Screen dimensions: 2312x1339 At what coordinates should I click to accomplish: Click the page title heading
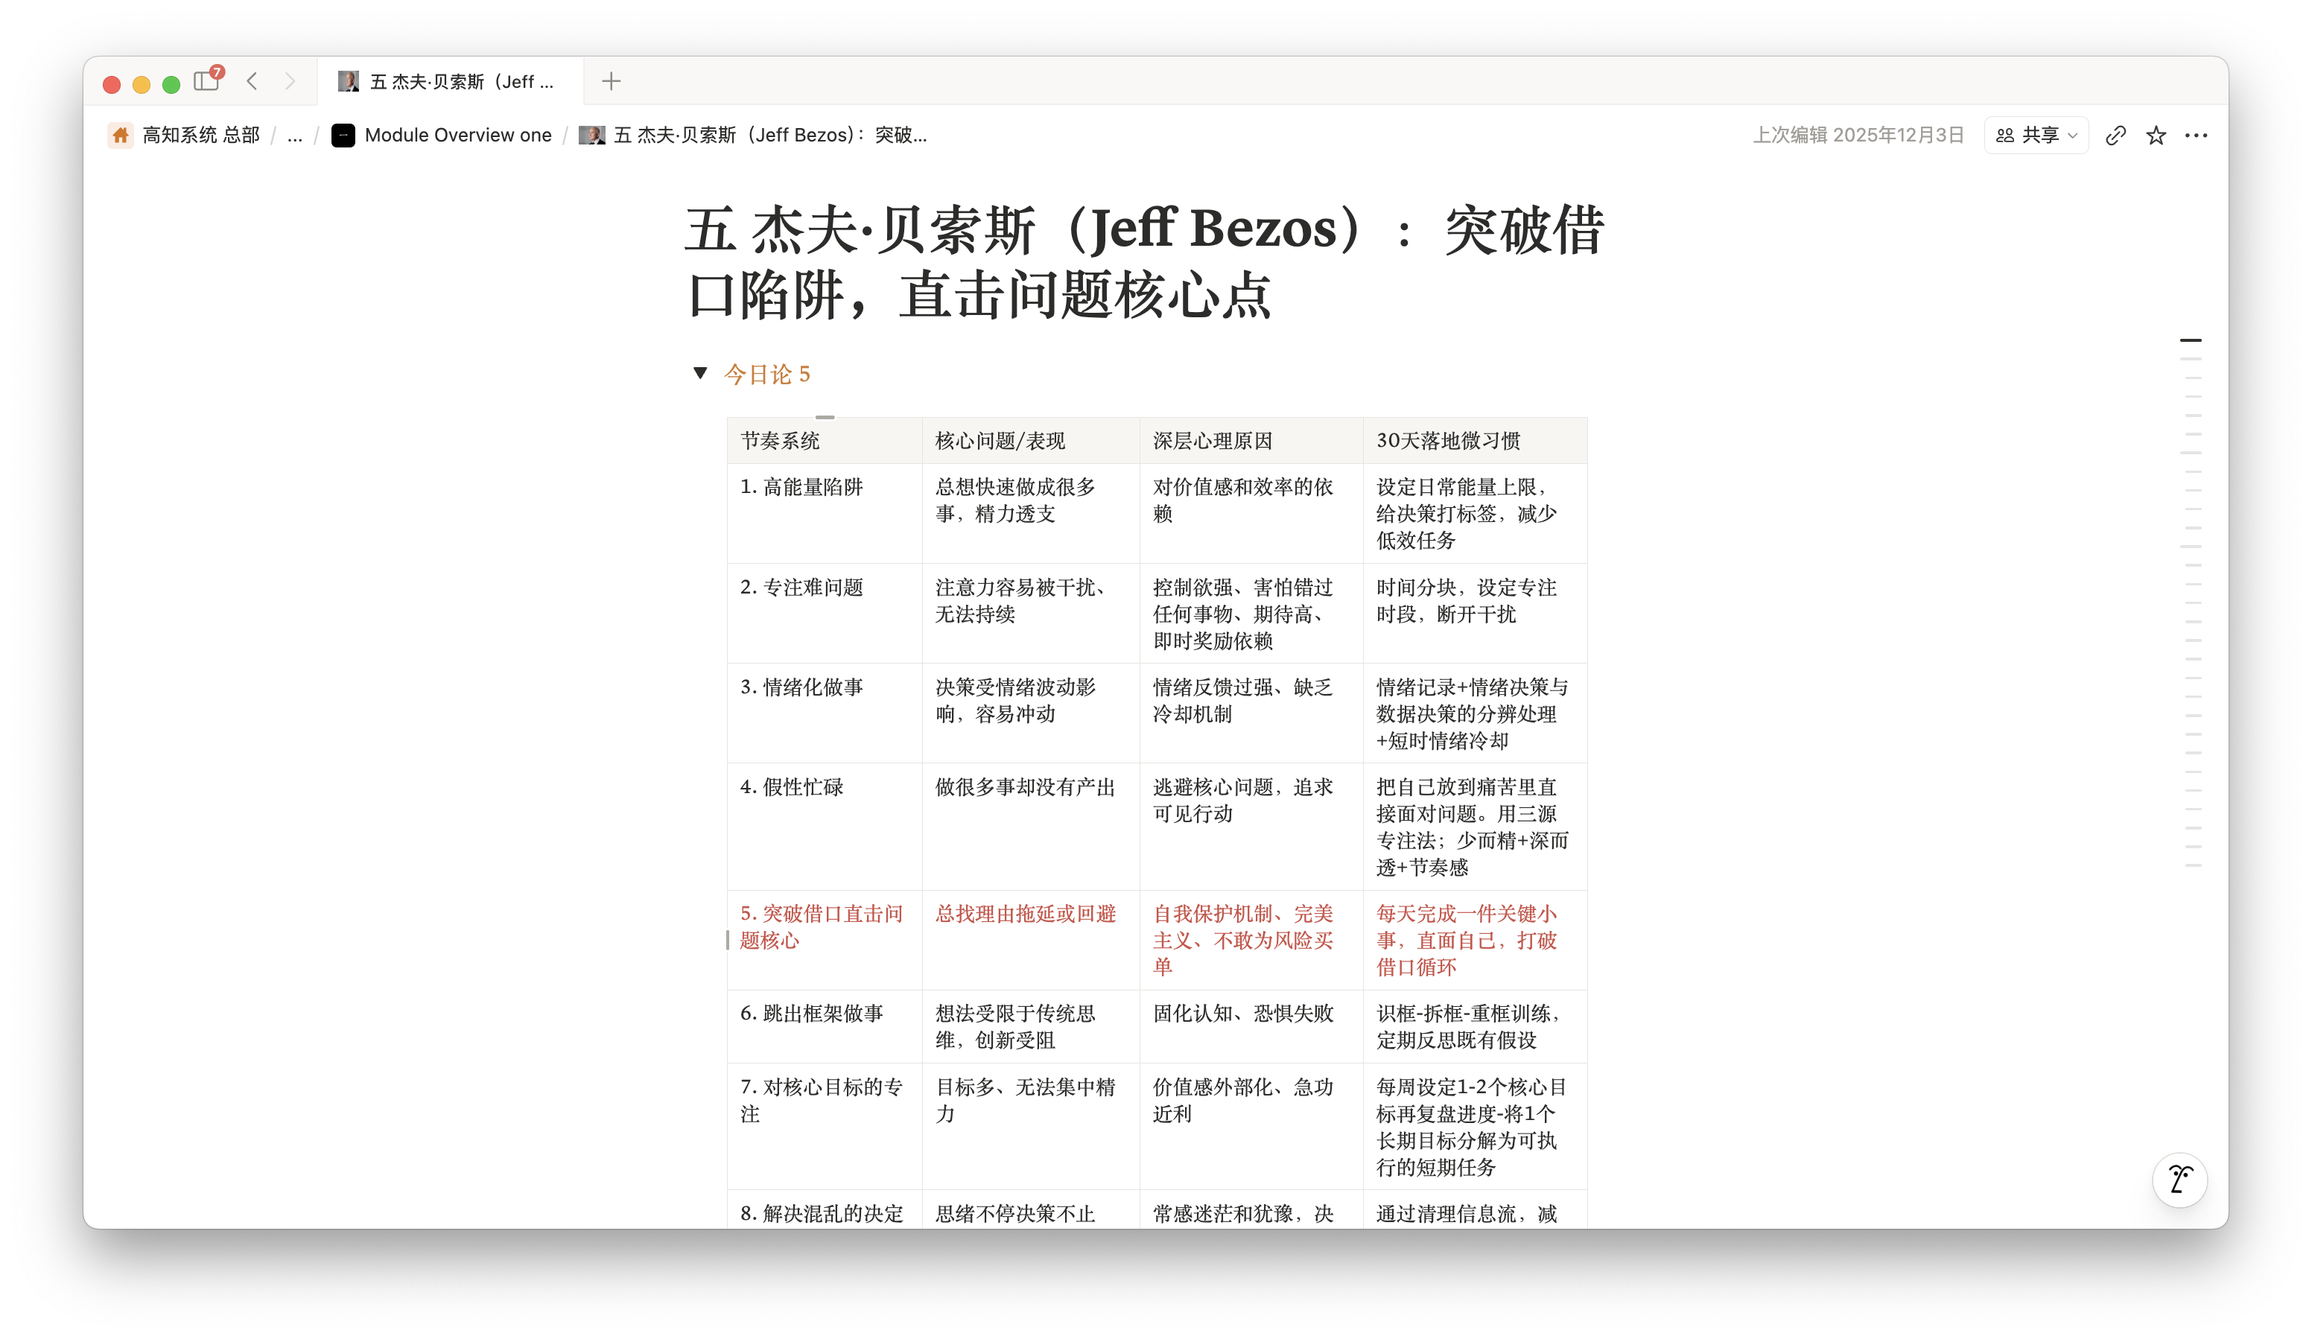pyautogui.click(x=1144, y=262)
